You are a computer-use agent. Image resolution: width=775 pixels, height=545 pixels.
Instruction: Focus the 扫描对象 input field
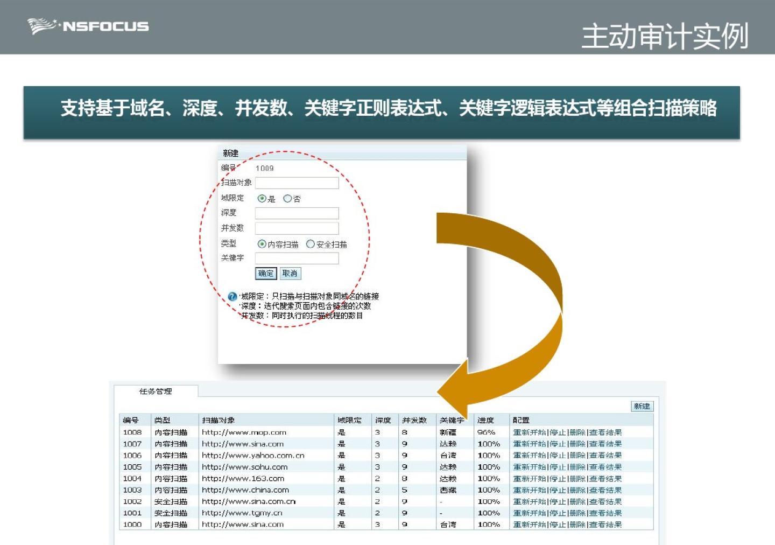297,183
